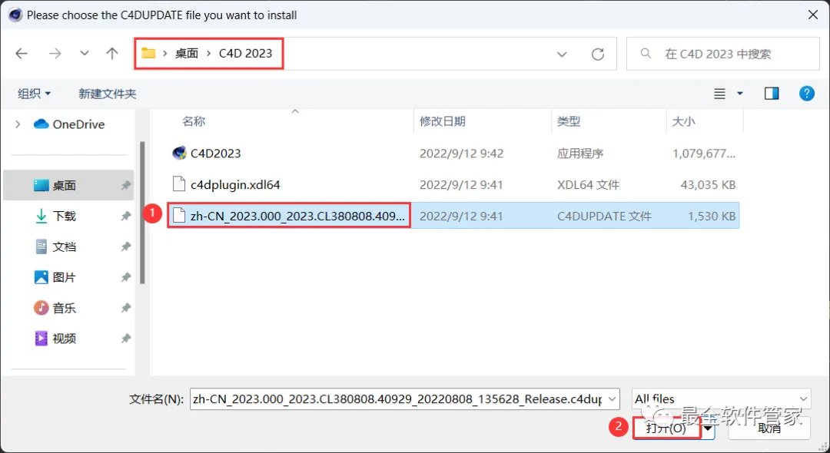This screenshot has width=830, height=453.
Task: Sort by 大小 column header
Action: pos(683,121)
